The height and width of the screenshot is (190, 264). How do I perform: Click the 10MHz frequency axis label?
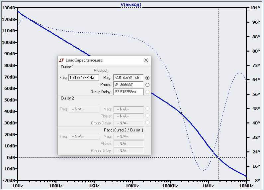246,186
